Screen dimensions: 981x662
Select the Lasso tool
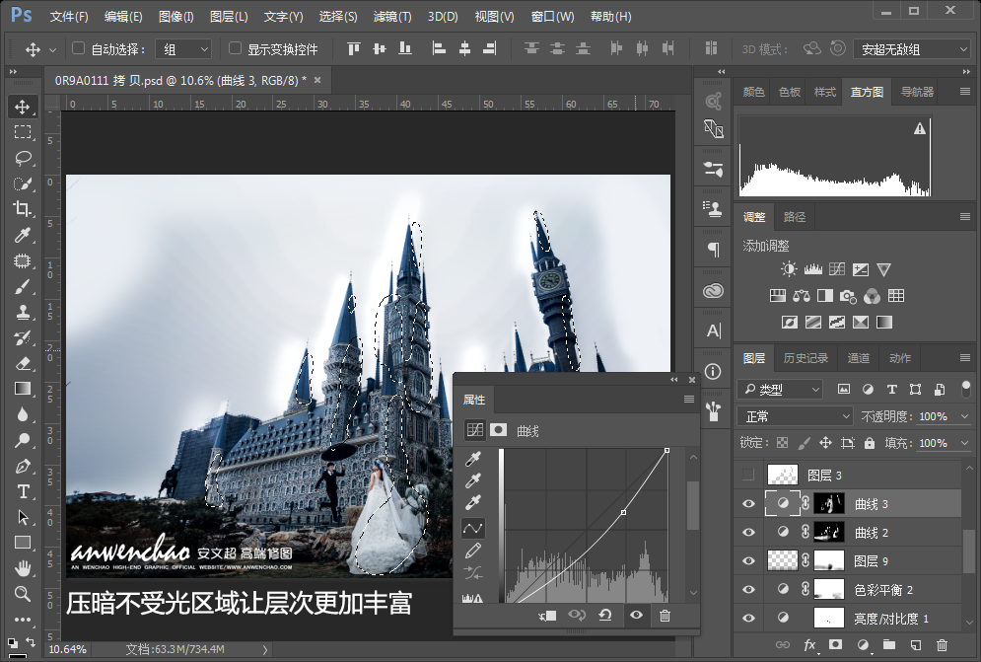[23, 158]
